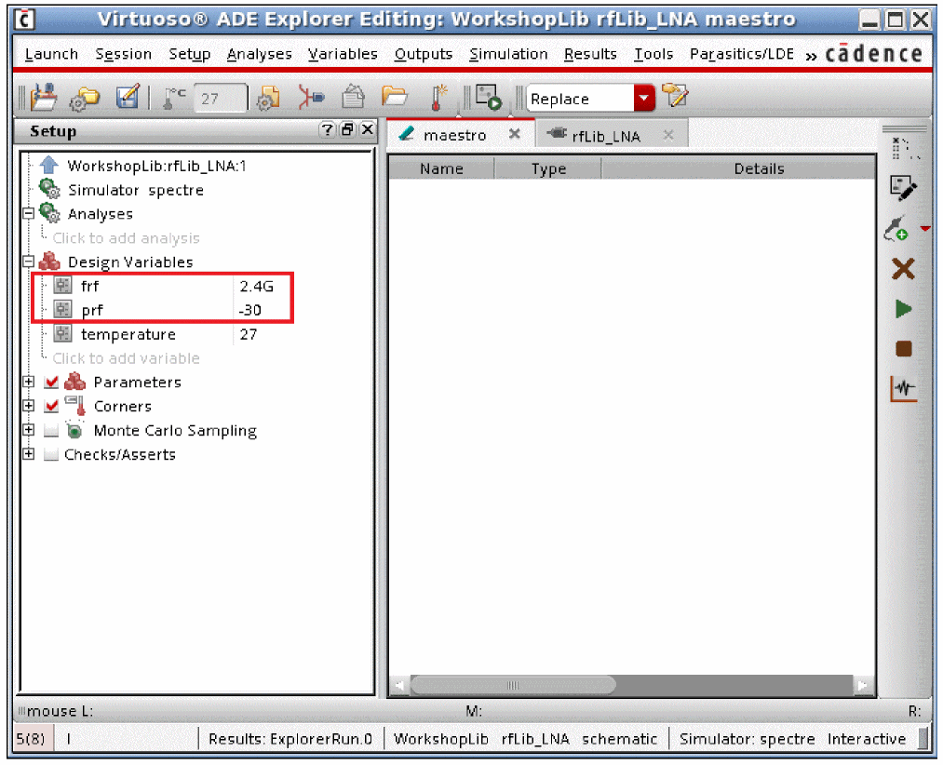Open the Launch menu

(x=51, y=54)
